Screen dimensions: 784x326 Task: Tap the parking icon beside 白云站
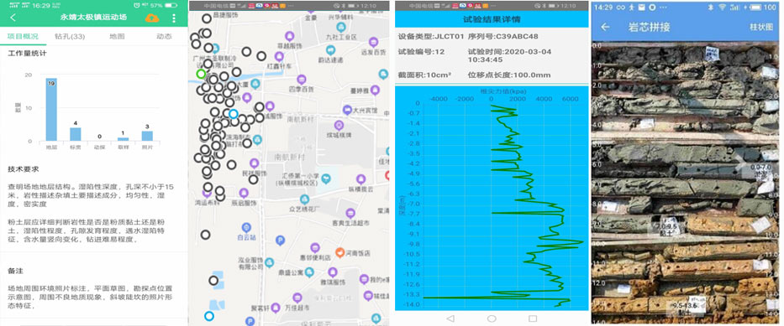click(280, 241)
